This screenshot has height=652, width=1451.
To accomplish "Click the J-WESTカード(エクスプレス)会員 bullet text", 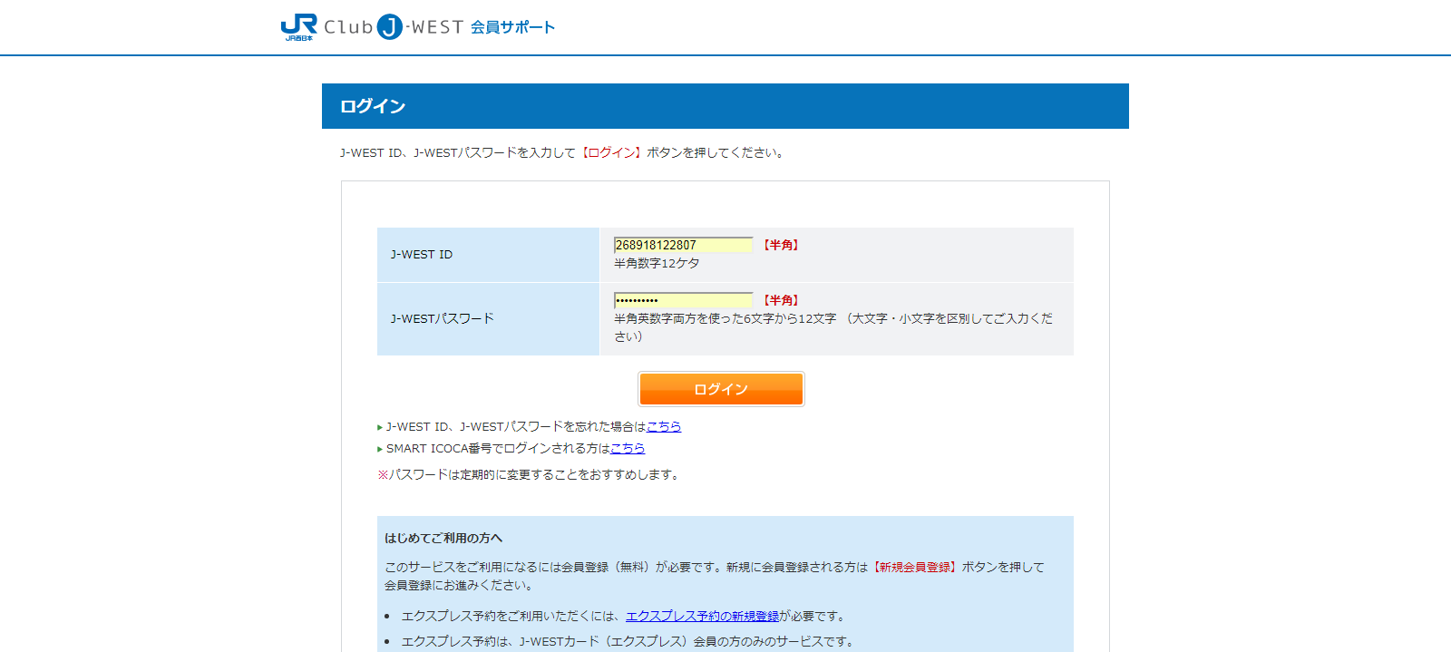I will pos(628,641).
